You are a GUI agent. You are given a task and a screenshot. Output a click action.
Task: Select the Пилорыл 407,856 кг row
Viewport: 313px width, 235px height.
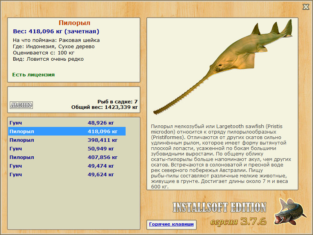67,157
